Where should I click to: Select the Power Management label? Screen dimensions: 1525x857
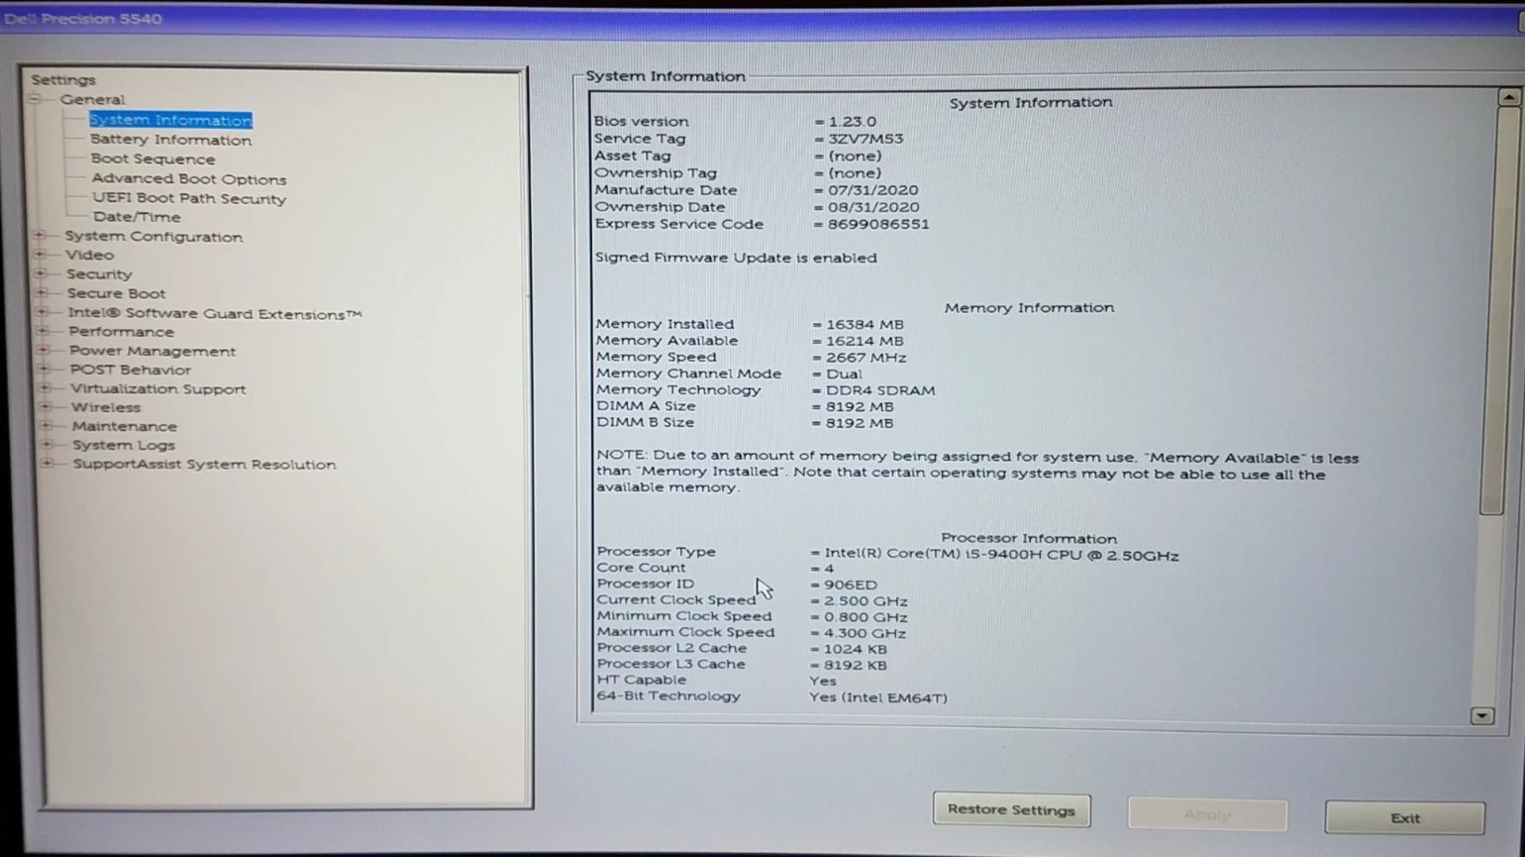click(152, 351)
